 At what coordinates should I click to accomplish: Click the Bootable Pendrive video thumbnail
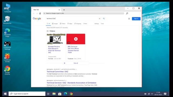click(56, 39)
